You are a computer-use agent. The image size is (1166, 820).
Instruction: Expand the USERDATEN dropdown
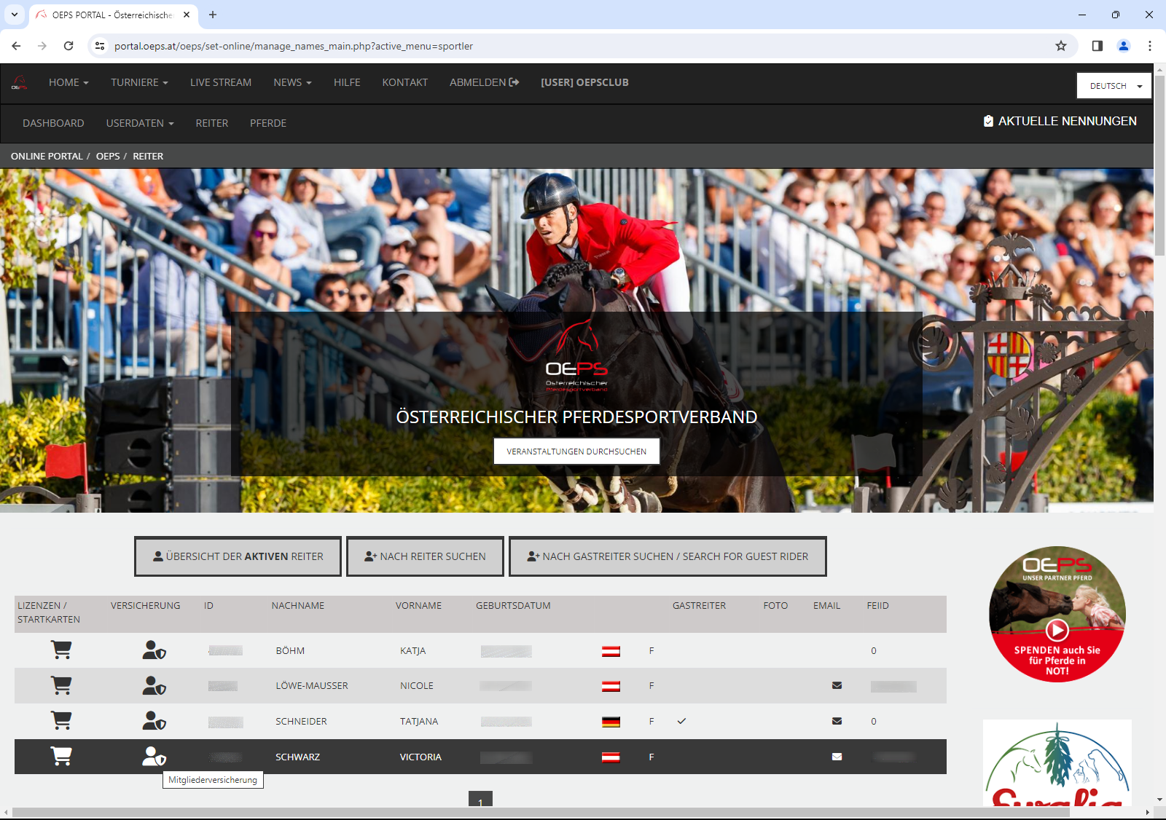coord(140,123)
